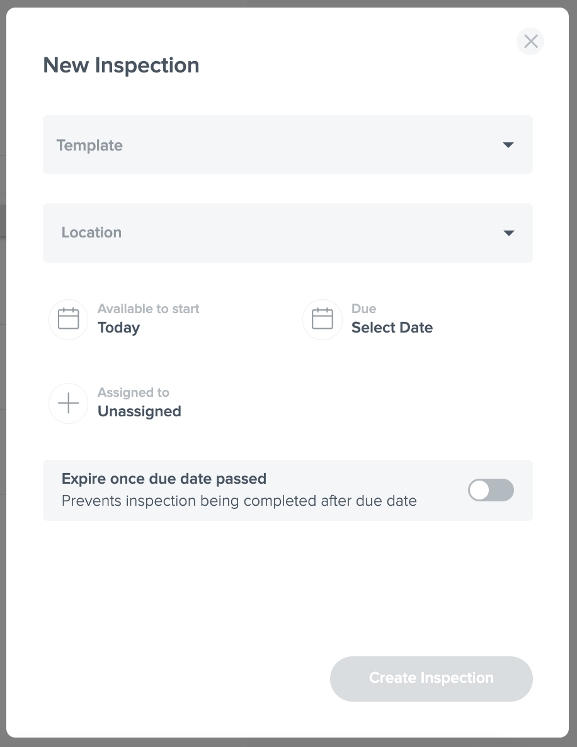Click the white knob of the expire switch
Image resolution: width=577 pixels, height=747 pixels.
pyautogui.click(x=479, y=490)
